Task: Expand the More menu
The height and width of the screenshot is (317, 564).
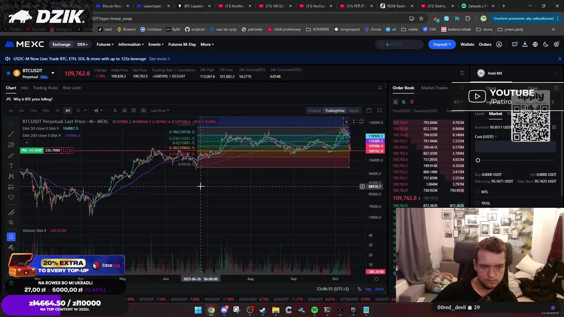Action: [x=207, y=44]
